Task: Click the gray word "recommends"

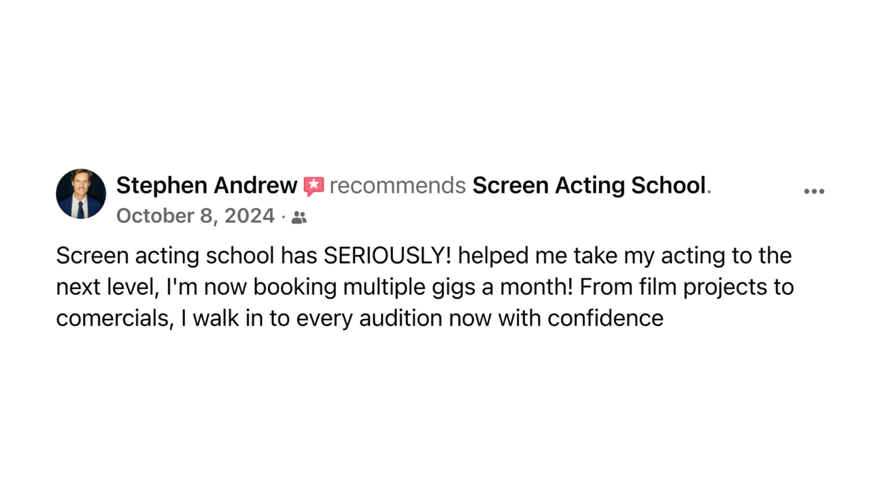Action: coord(397,186)
